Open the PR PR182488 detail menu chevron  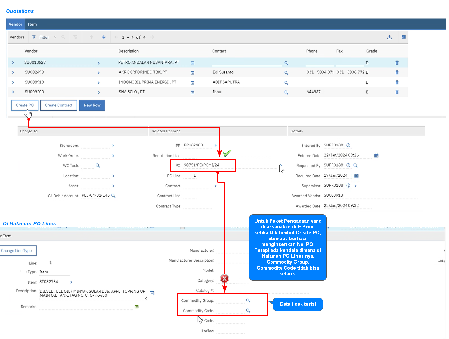pos(215,146)
